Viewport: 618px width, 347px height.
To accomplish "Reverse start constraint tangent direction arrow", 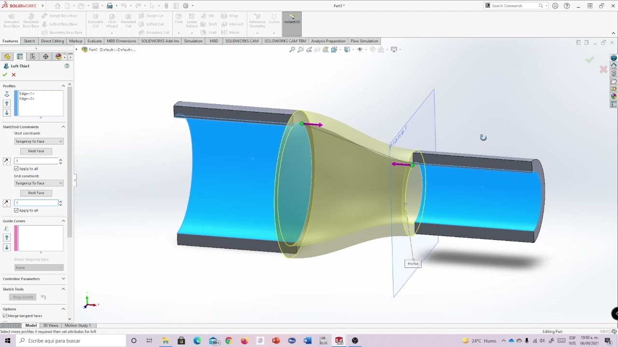I will click(x=6, y=161).
